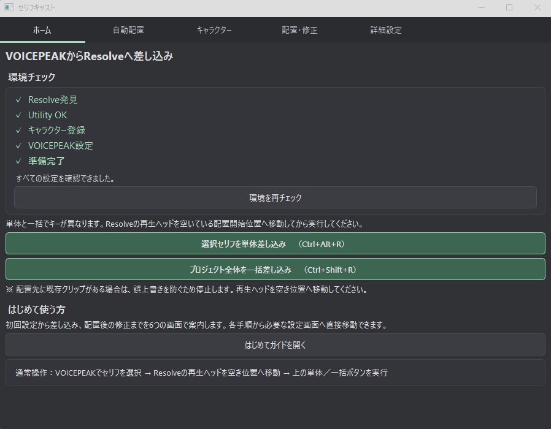Minimize the セリフキャスト window

click(482, 7)
